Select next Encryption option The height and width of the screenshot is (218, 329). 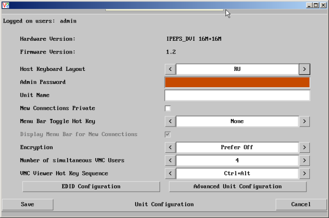305,147
